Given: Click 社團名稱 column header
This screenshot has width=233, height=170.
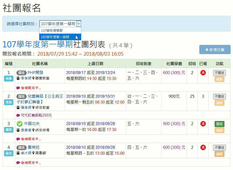Looking at the screenshot, I should tap(40, 64).
